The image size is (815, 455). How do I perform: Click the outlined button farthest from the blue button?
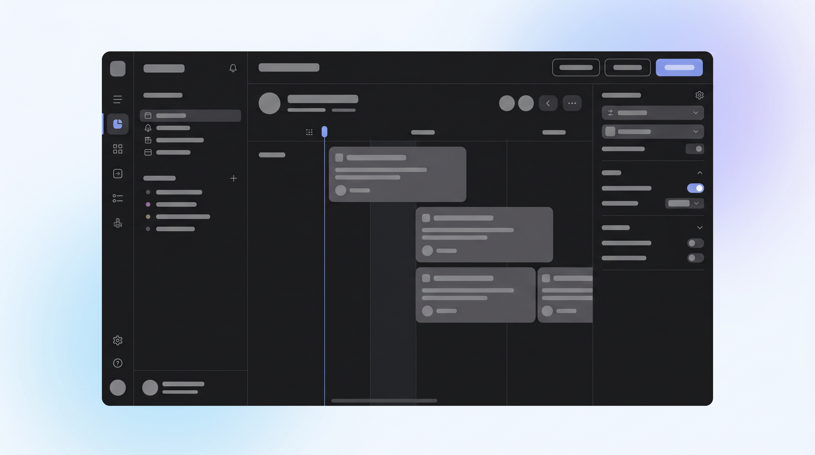[x=576, y=67]
